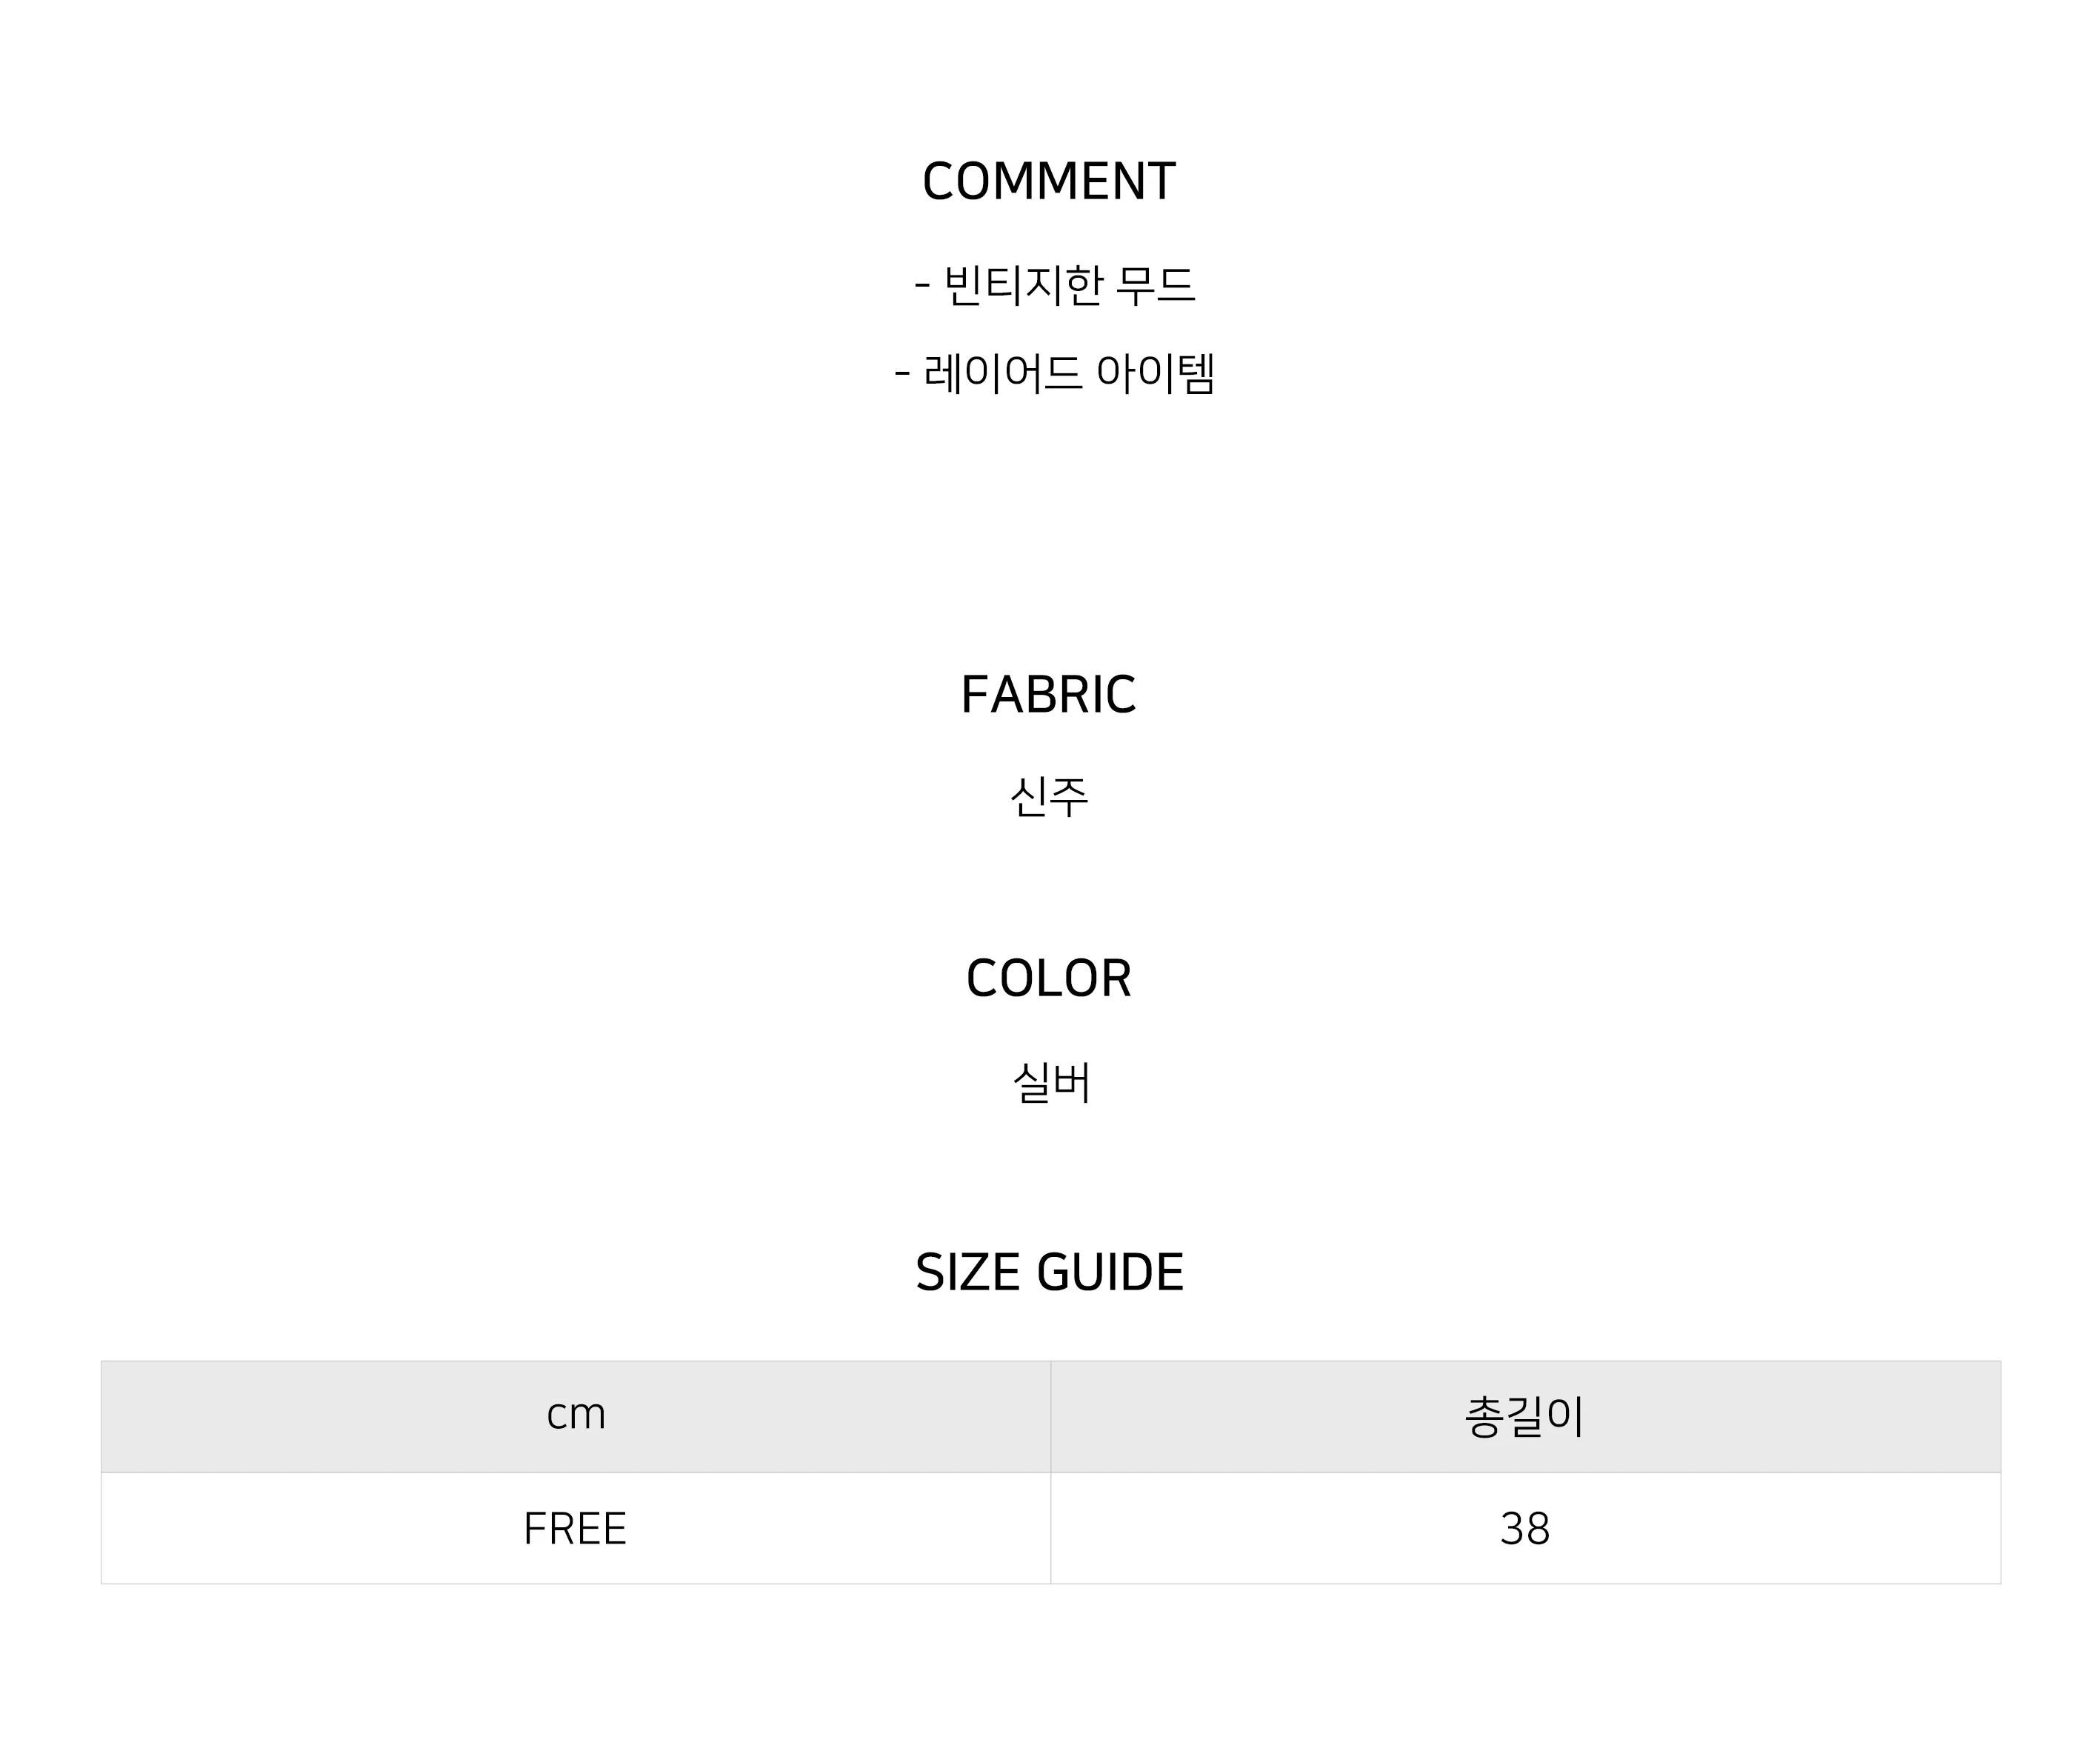Viewport: 2100px width, 1748px height.
Task: Click the word GUIDE in the heading
Action: 1110,1272
